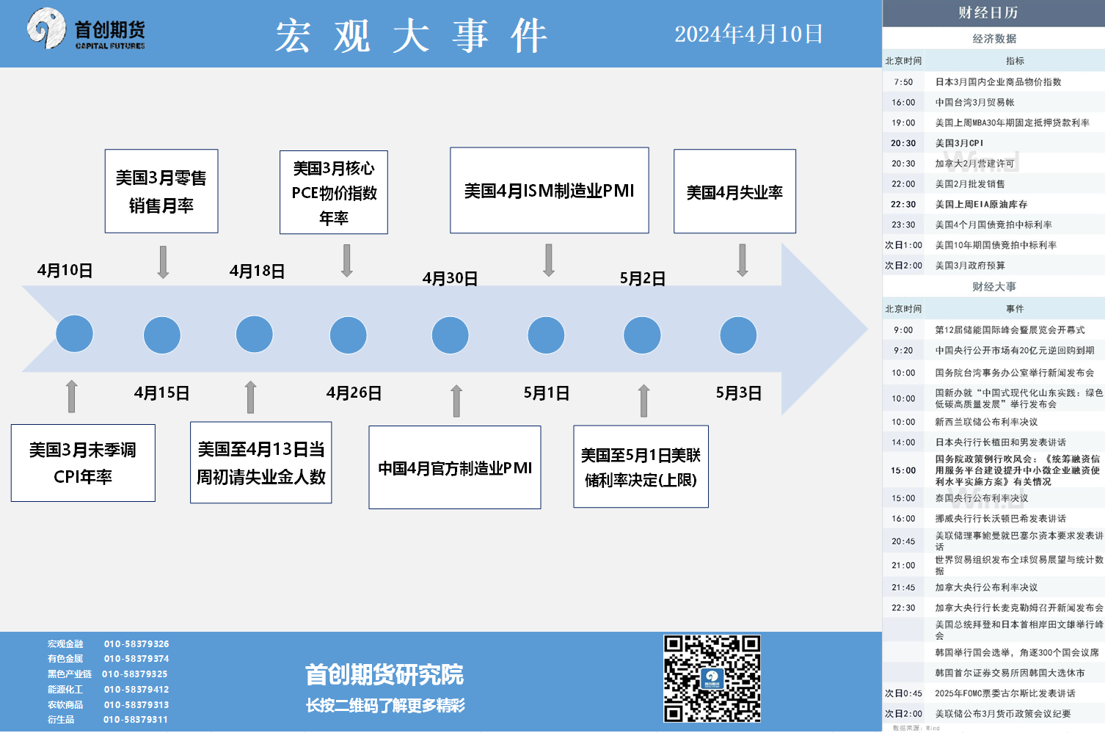Click the up arrow above 美联储利率决定 box
Screen dimensions: 1105x733
tap(643, 401)
